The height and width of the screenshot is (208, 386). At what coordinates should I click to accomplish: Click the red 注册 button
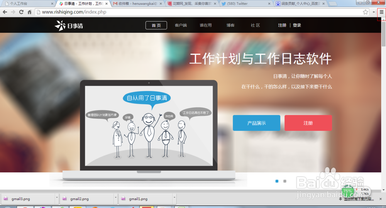(x=308, y=123)
